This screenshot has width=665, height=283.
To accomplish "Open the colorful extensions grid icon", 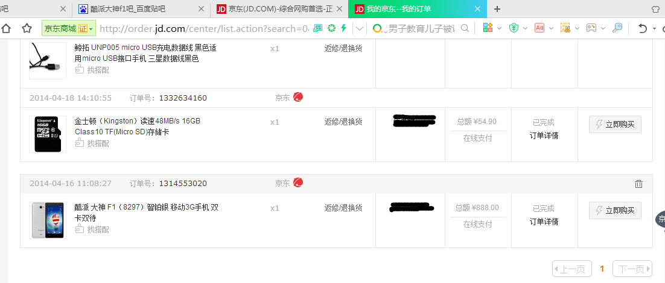I will (488, 28).
